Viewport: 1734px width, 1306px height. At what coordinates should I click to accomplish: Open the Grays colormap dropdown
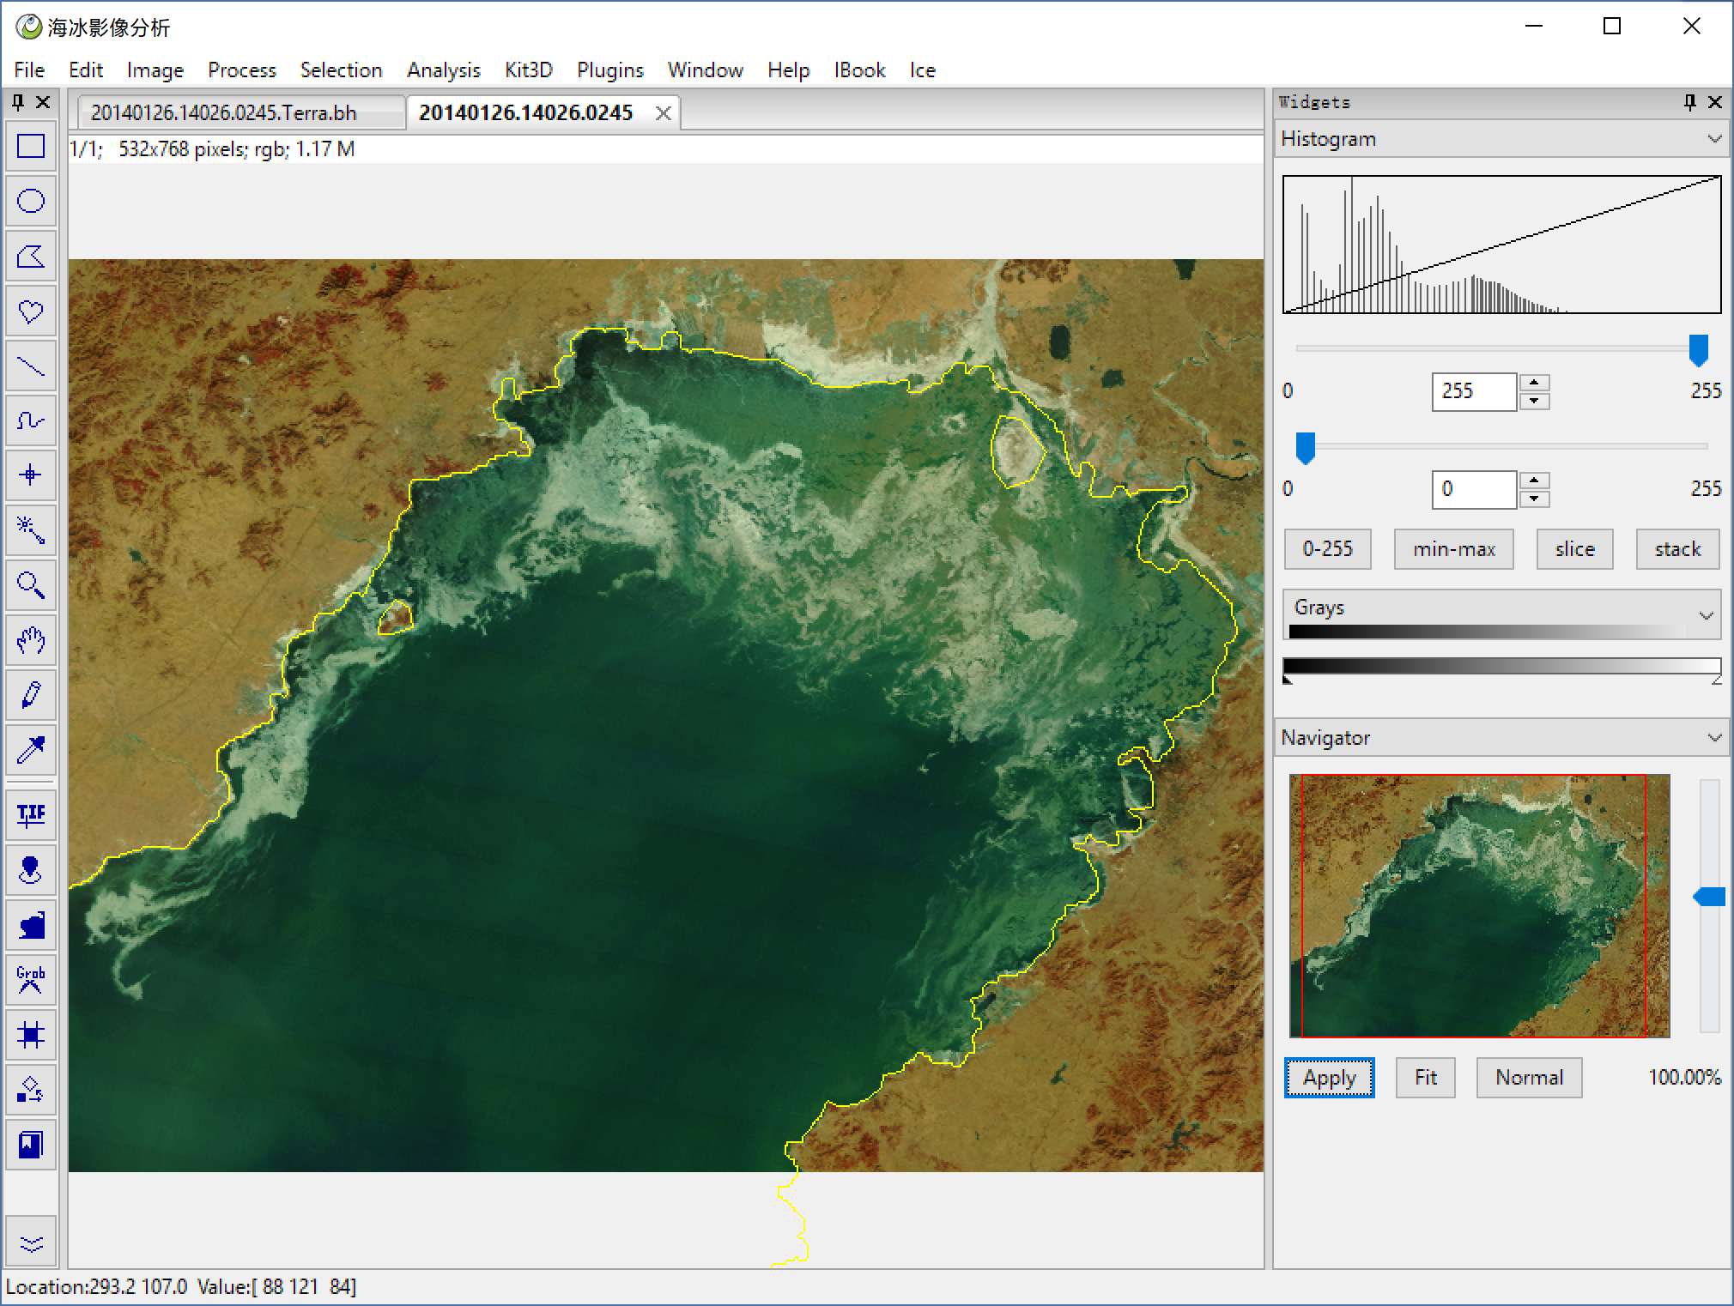coord(1706,615)
